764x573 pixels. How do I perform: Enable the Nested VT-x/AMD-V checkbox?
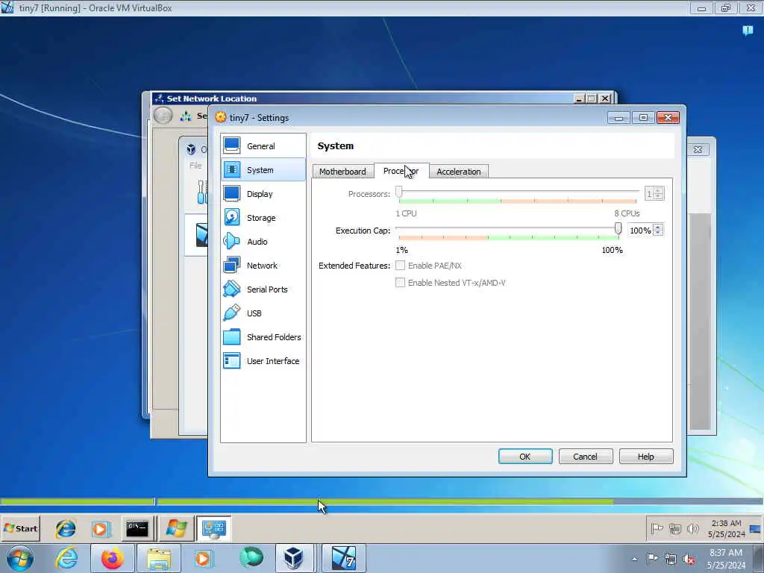[400, 283]
